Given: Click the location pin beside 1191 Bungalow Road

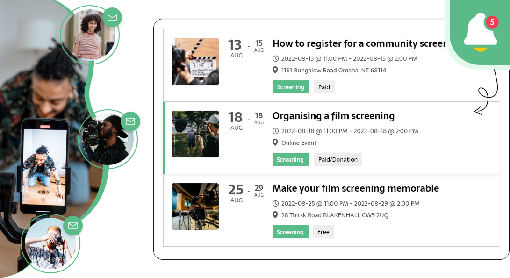Looking at the screenshot, I should (275, 70).
